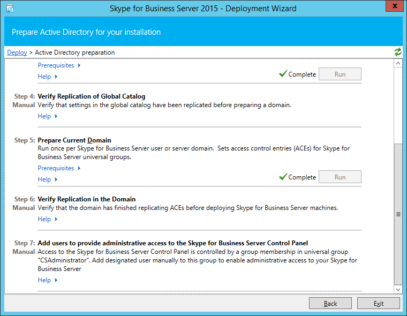Open Prerequisites link for Step 5
407x316 pixels.
click(x=56, y=168)
